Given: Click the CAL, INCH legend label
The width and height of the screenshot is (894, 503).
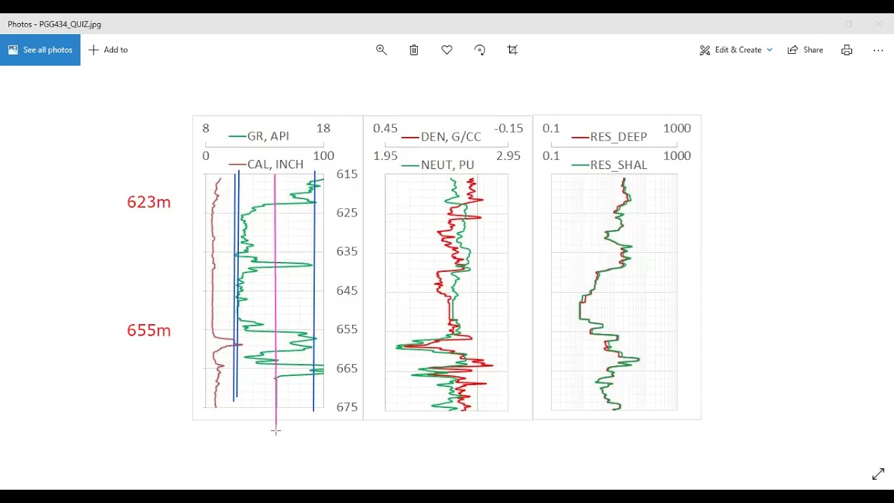Looking at the screenshot, I should 275,164.
